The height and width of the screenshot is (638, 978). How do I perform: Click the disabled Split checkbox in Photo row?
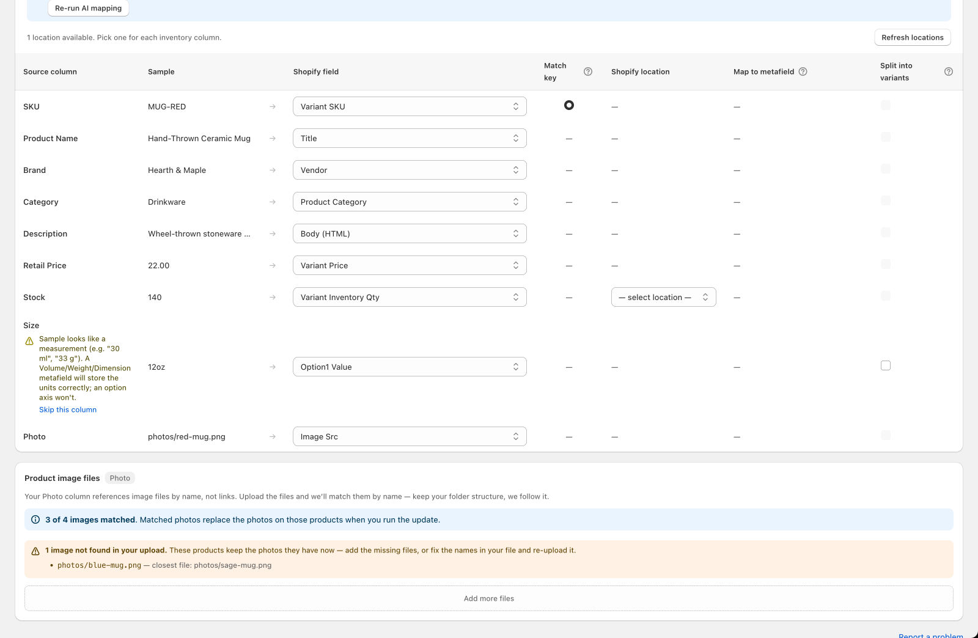coord(886,435)
